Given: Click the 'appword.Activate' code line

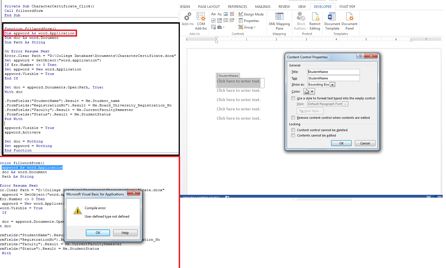Looking at the screenshot, I should [x=22, y=132].
